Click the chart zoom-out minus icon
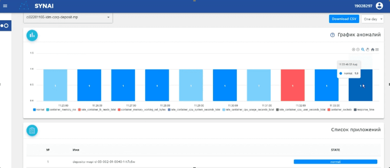 [358, 49]
